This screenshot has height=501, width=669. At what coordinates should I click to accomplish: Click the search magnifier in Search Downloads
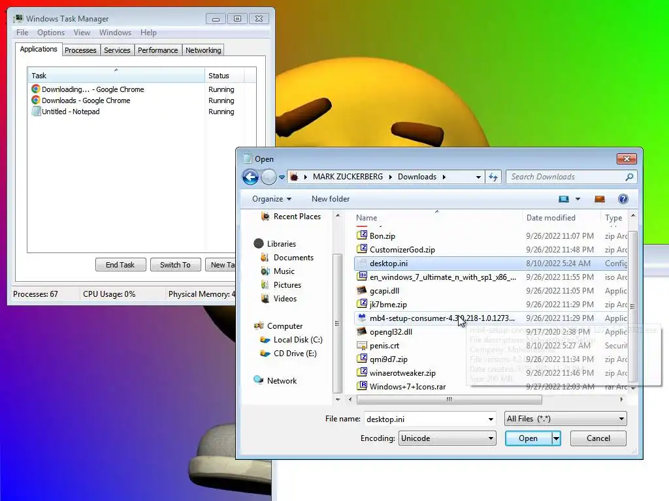[x=629, y=177]
